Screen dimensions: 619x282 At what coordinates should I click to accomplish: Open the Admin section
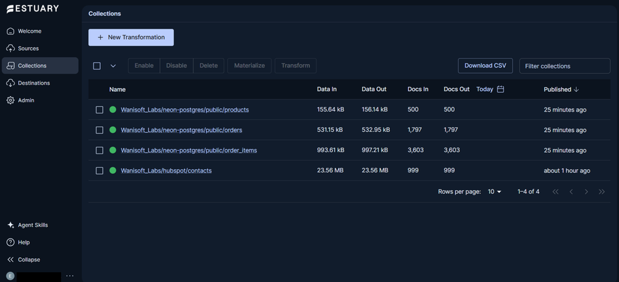click(x=41, y=101)
